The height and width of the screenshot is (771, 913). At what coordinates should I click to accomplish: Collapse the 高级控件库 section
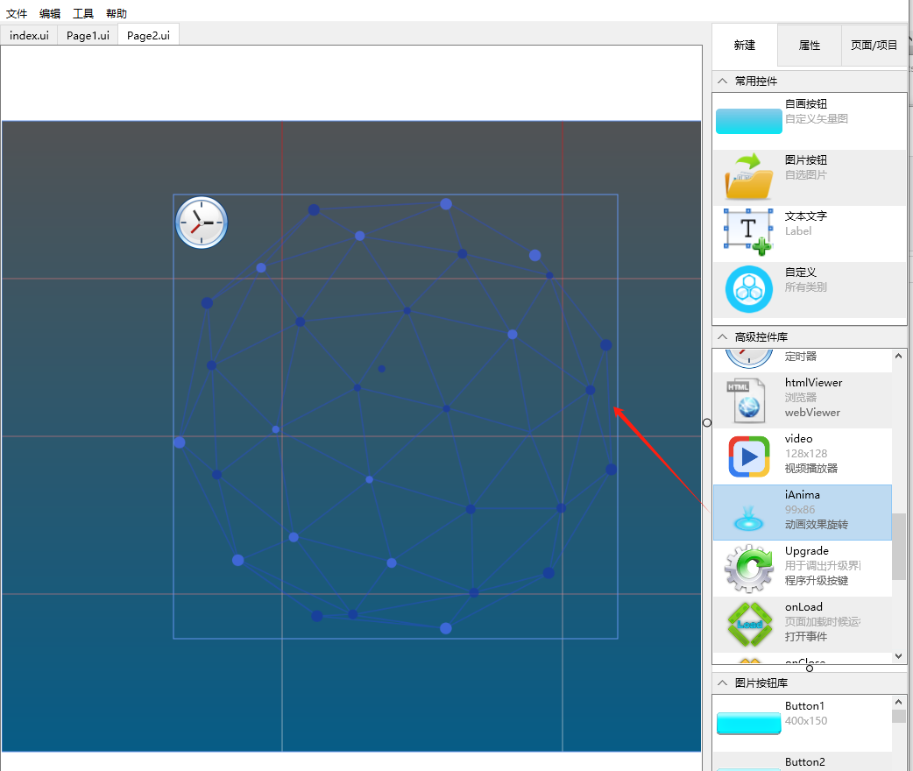722,336
